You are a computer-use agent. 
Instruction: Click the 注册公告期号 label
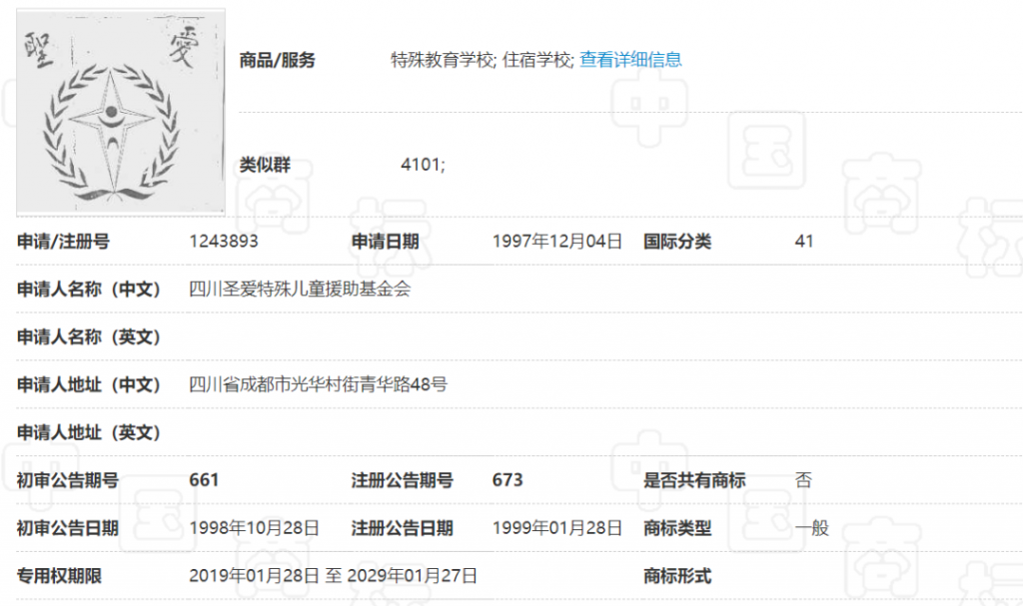click(x=402, y=481)
